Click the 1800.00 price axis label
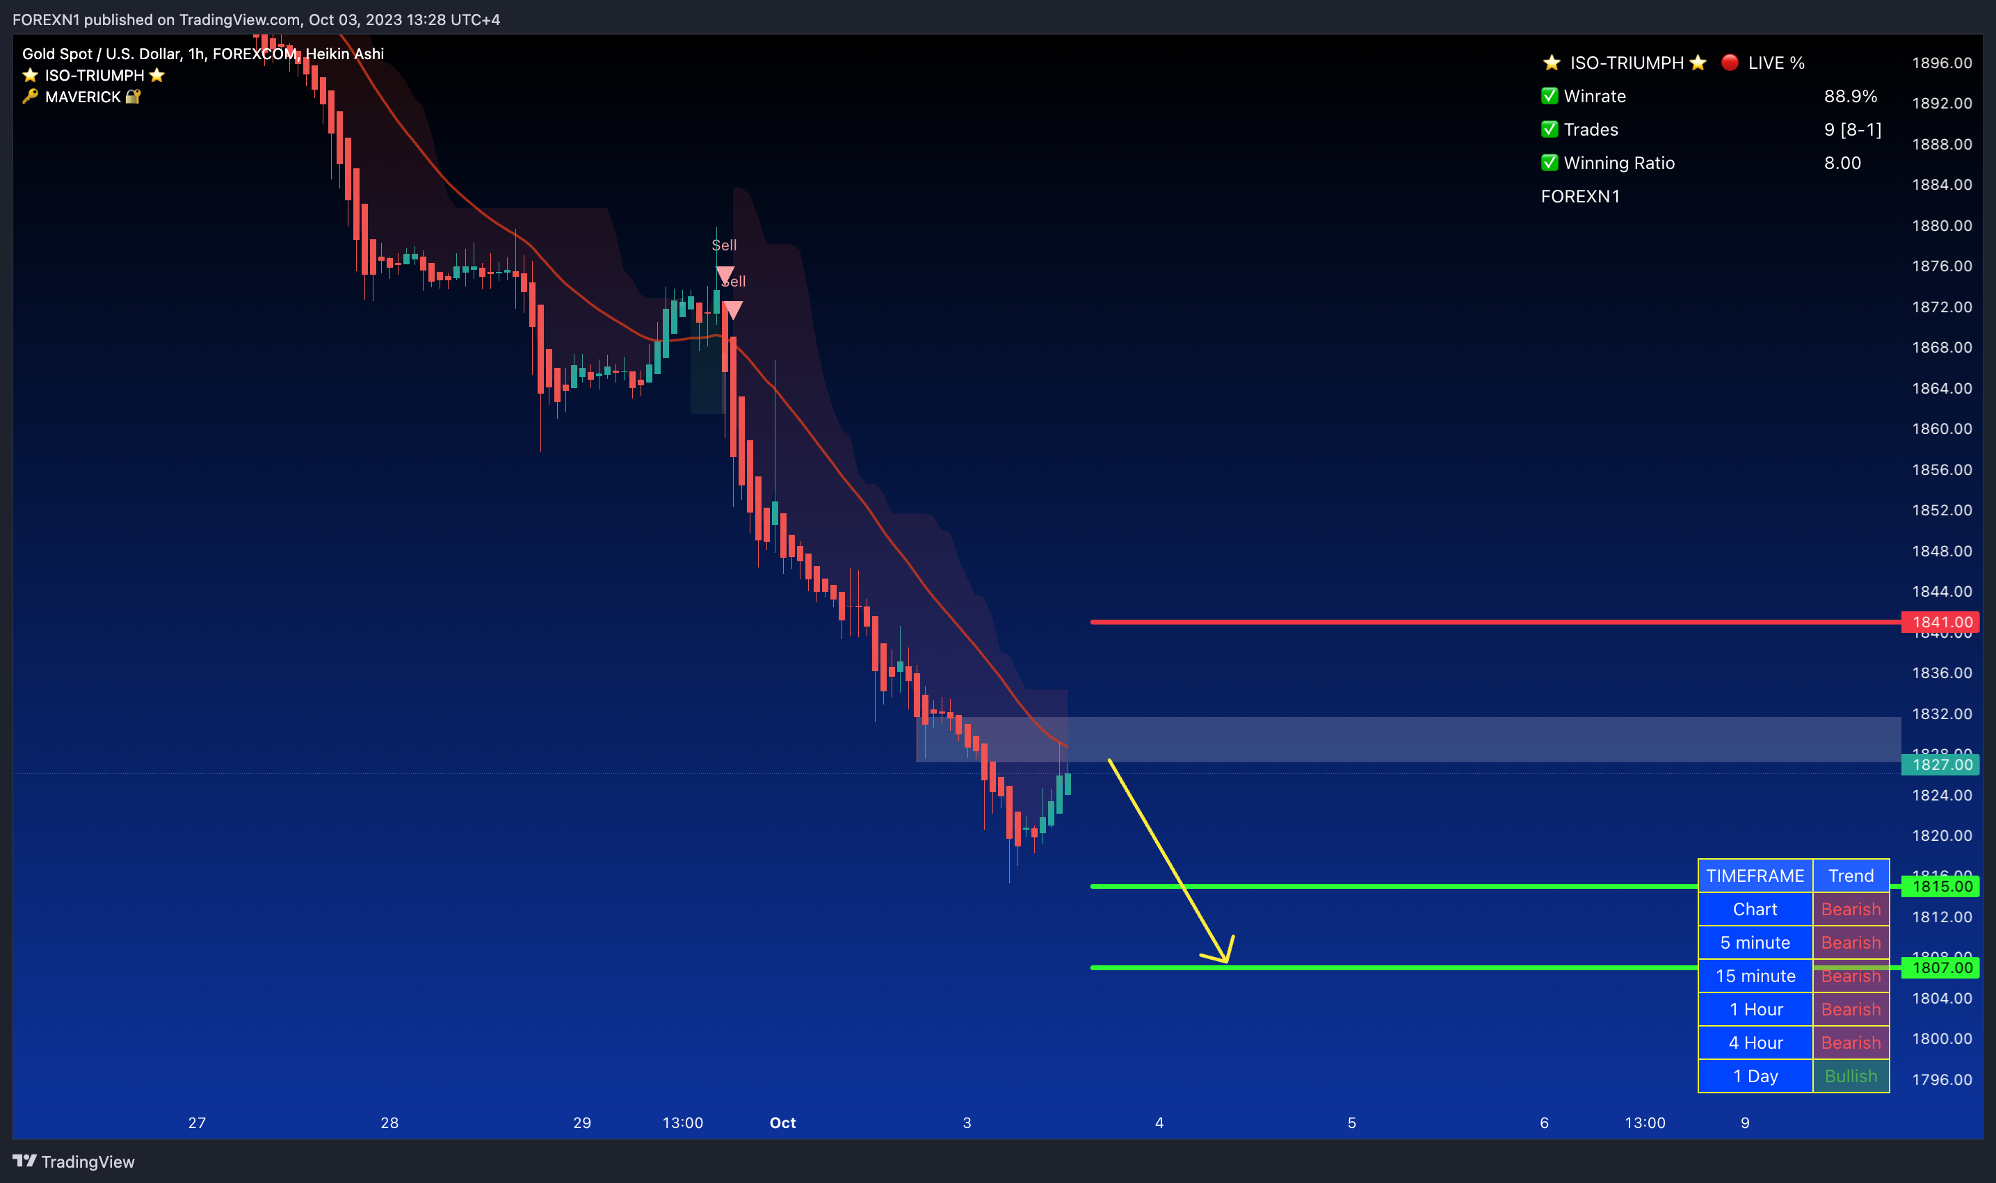Screen dimensions: 1996x1183 pyautogui.click(x=1942, y=1038)
